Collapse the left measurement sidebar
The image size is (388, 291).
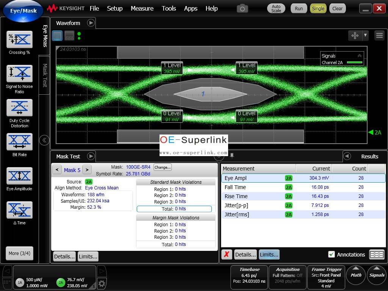pos(44,140)
